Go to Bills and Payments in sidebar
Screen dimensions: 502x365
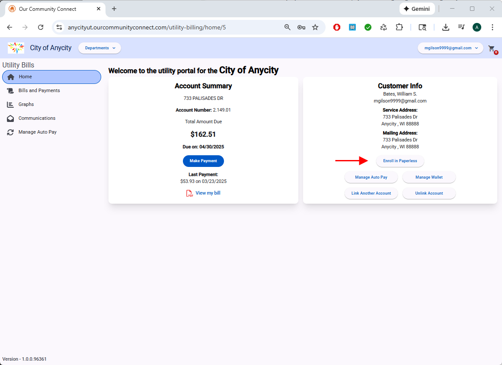(x=39, y=90)
